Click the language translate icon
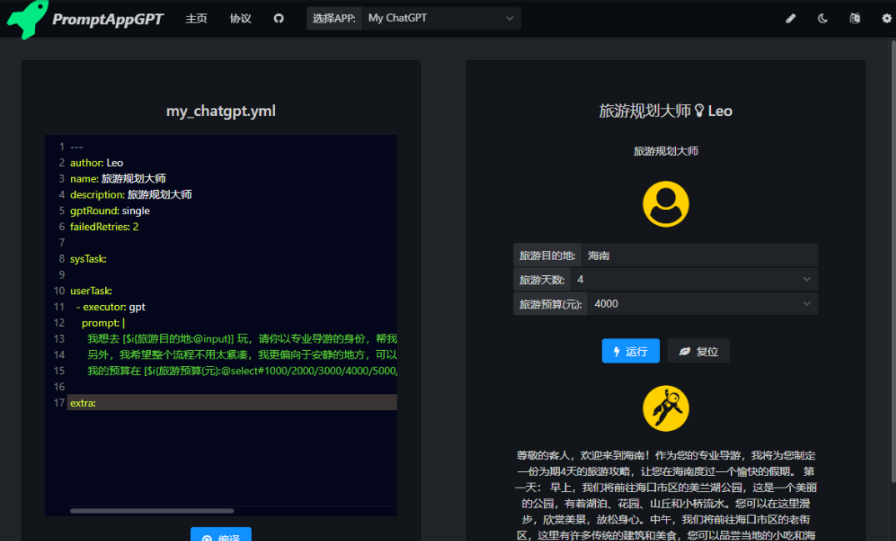 (855, 18)
